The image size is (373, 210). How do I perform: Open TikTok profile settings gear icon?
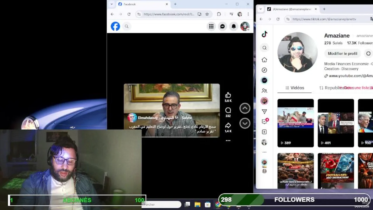point(368,54)
